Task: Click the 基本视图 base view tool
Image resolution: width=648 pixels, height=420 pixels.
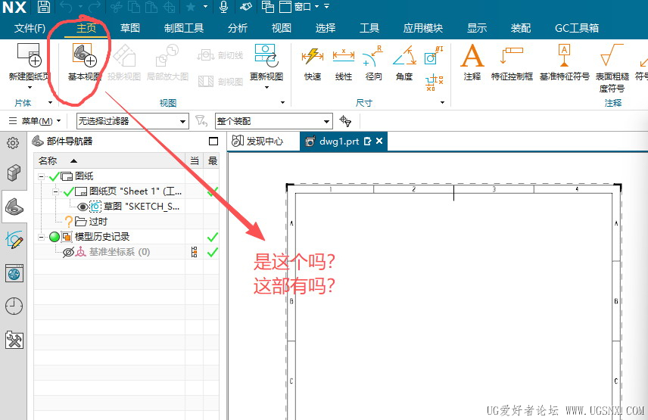Action: 84,62
